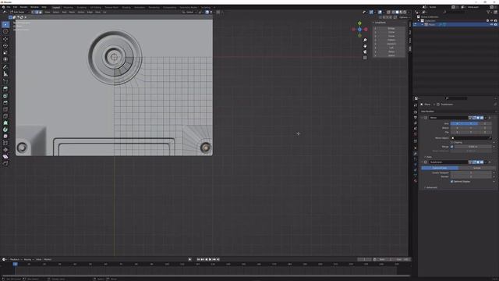Switch perspective/orthographic with grid icon
Viewport: 499px width, 281px height.
coord(365,58)
